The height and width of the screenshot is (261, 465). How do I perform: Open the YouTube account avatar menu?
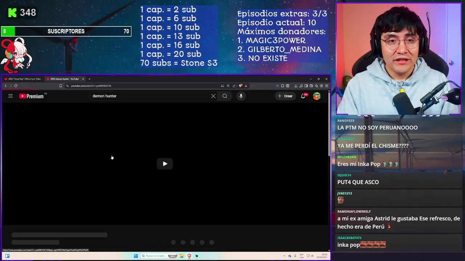[x=317, y=96]
